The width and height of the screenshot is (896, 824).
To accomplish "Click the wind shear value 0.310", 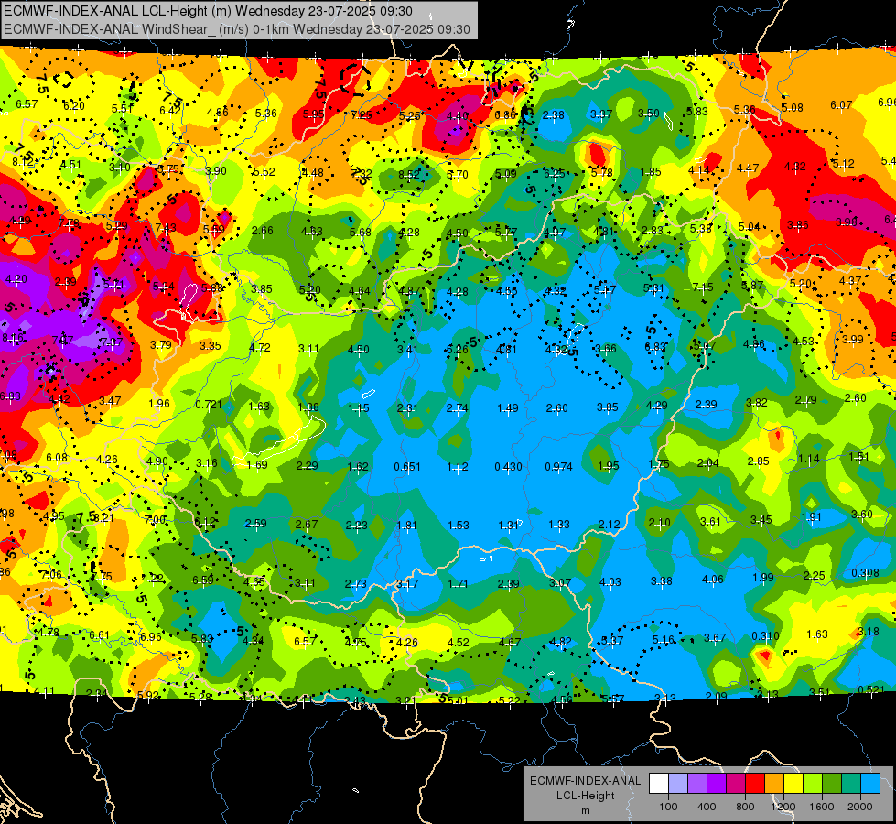I will click(766, 636).
